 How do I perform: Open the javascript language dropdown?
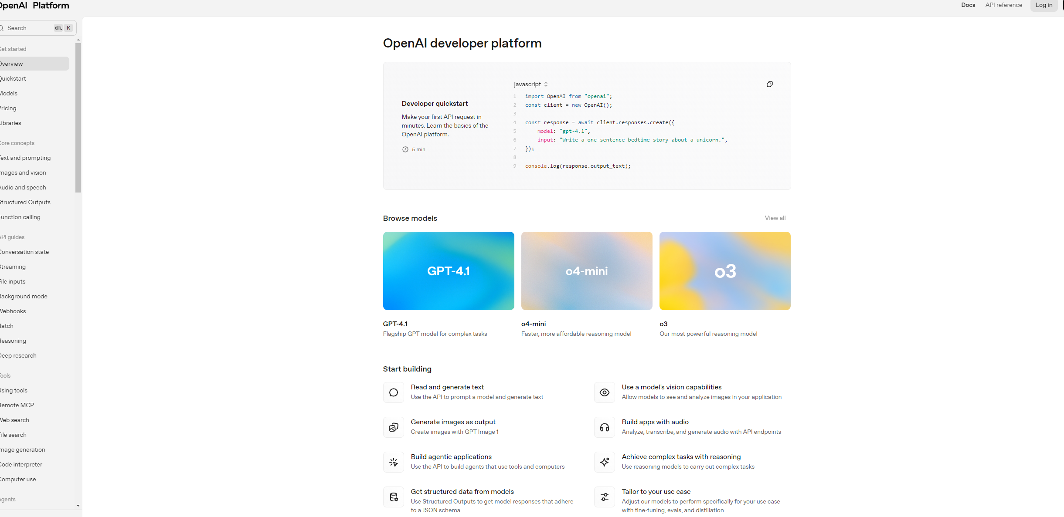pyautogui.click(x=530, y=84)
